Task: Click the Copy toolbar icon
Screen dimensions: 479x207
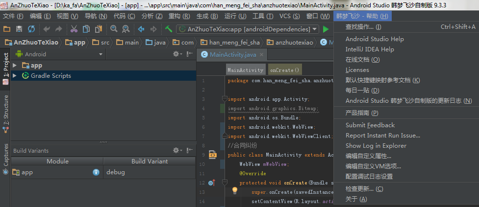Action: point(86,29)
